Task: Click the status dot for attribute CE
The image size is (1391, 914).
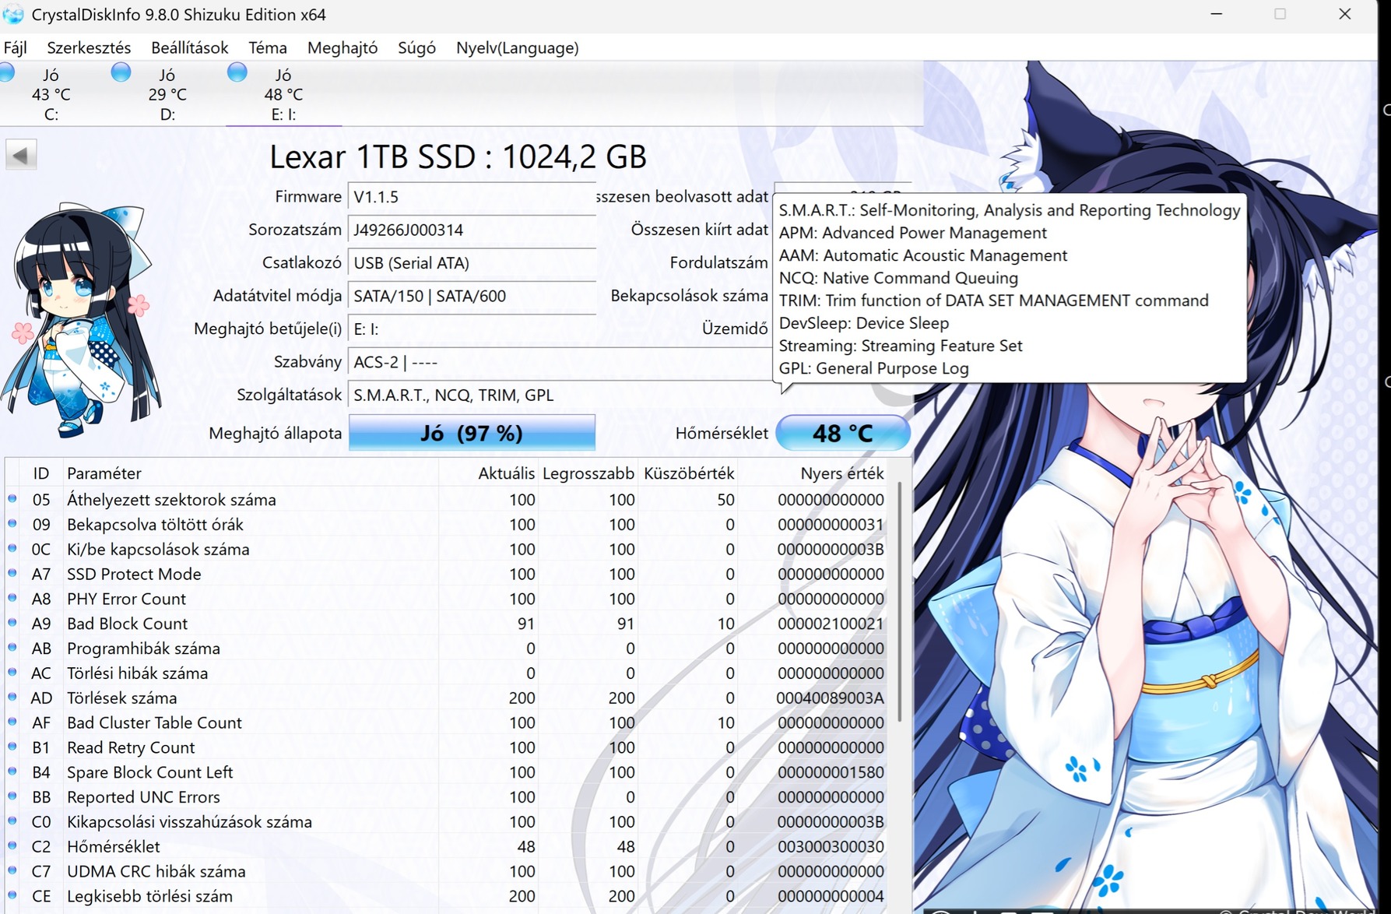Action: [x=12, y=895]
